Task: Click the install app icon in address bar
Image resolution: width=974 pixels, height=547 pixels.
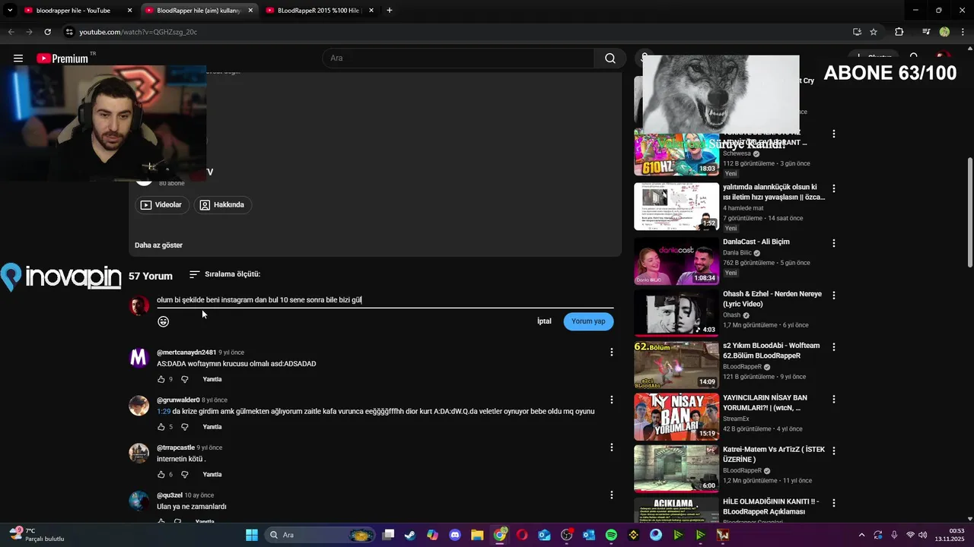Action: click(x=857, y=32)
